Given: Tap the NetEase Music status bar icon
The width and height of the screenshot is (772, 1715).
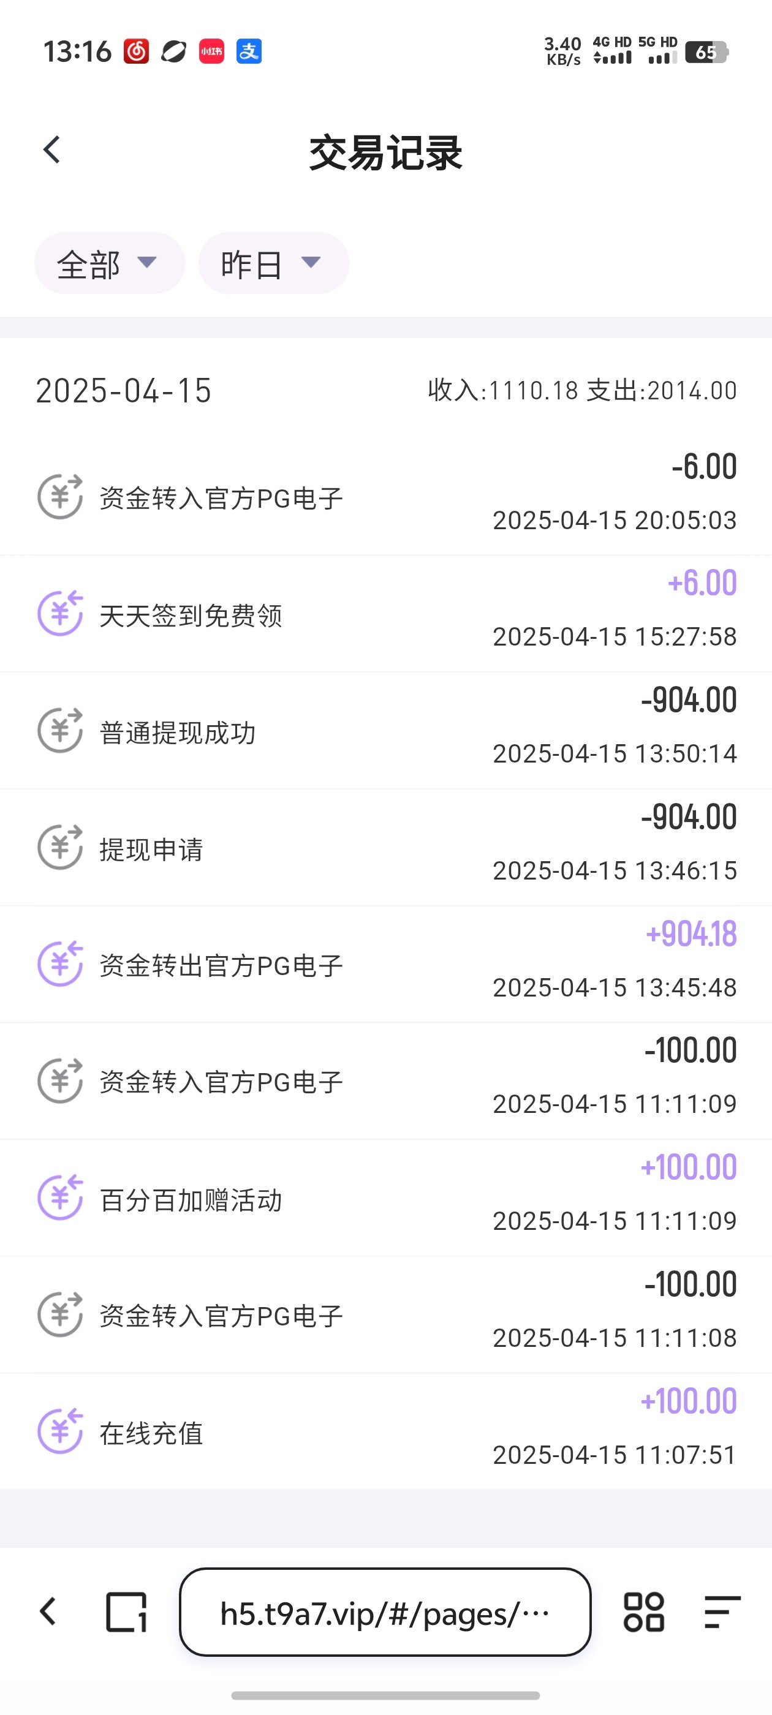Looking at the screenshot, I should 136,51.
